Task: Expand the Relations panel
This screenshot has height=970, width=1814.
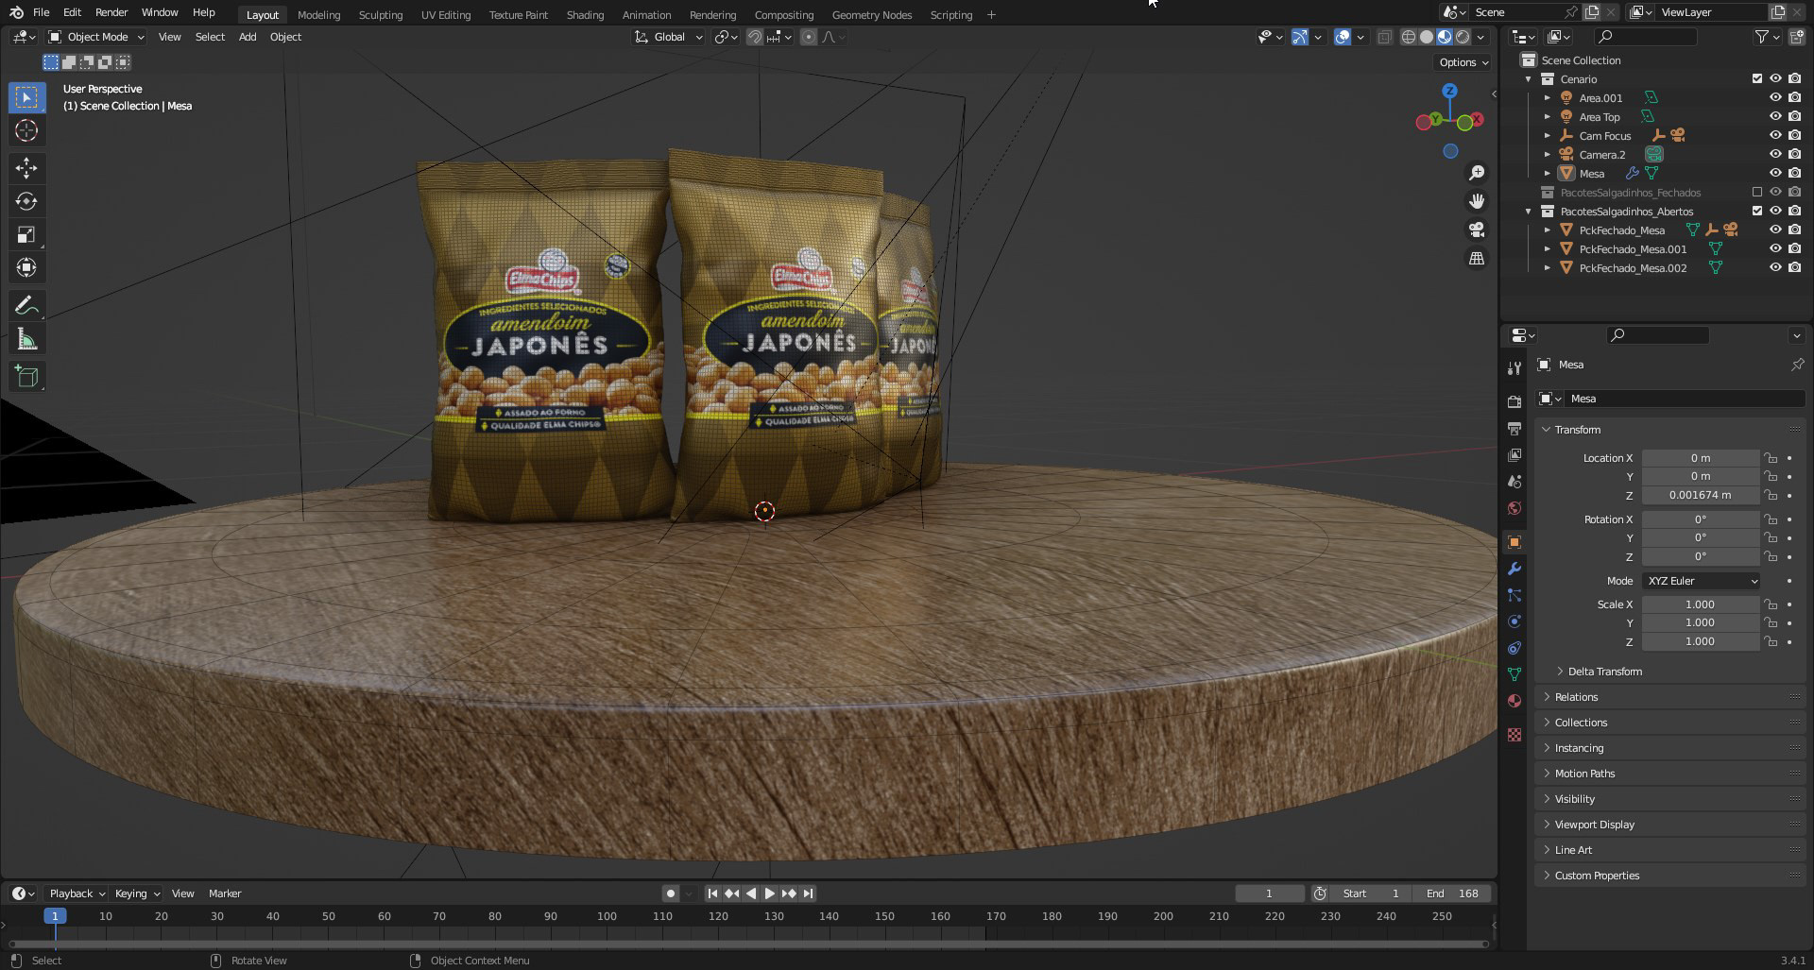Action: tap(1577, 697)
